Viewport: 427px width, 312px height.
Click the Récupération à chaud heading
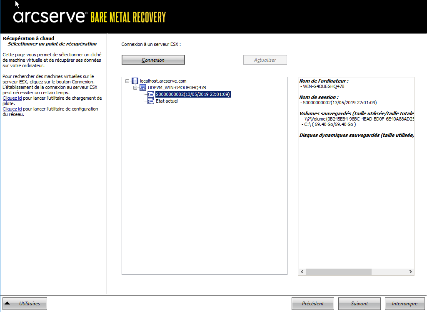pyautogui.click(x=29, y=38)
